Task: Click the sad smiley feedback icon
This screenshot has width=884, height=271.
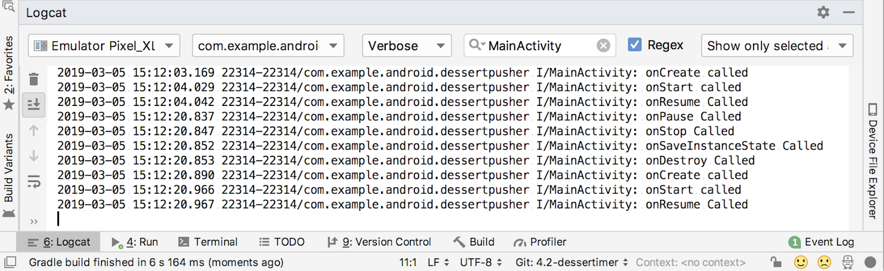Action: click(824, 262)
